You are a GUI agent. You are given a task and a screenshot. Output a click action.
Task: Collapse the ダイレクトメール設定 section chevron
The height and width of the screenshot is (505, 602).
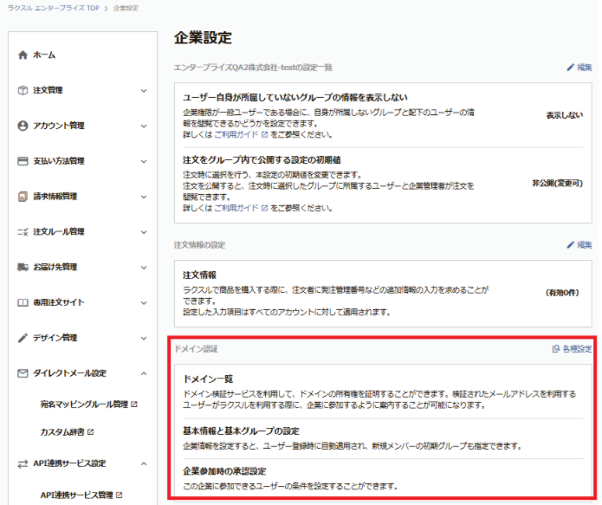[144, 373]
